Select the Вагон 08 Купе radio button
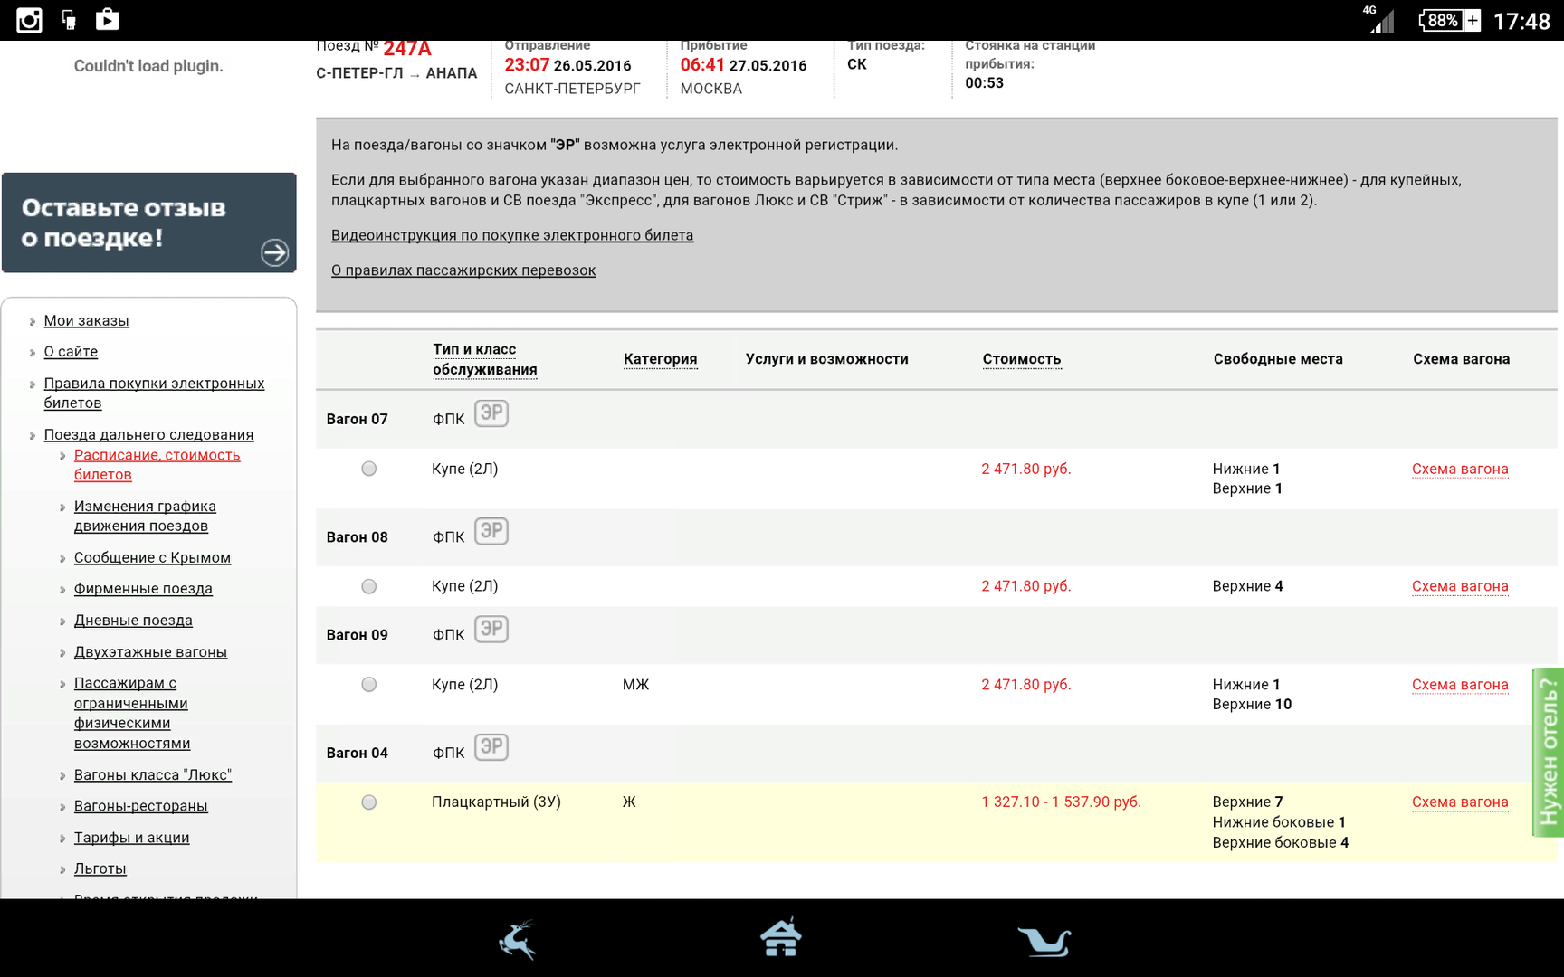The width and height of the screenshot is (1564, 977). click(x=368, y=586)
